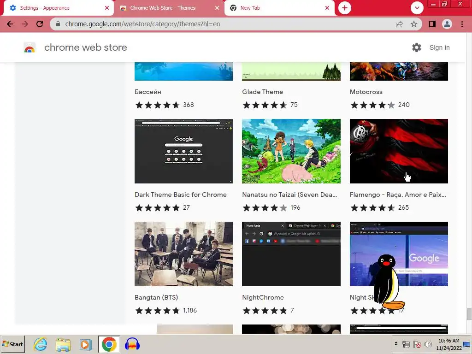The height and width of the screenshot is (354, 472).
Task: Launch Internet Explorer from taskbar
Action: tap(41, 344)
